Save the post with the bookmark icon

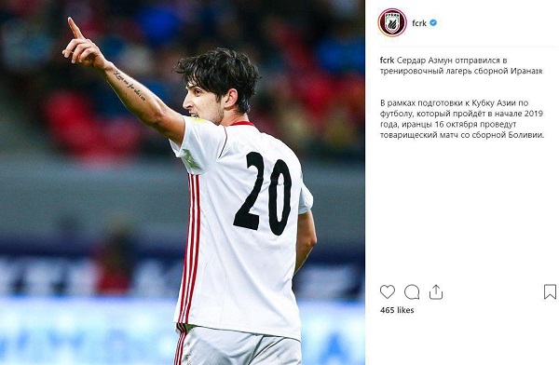[550, 291]
